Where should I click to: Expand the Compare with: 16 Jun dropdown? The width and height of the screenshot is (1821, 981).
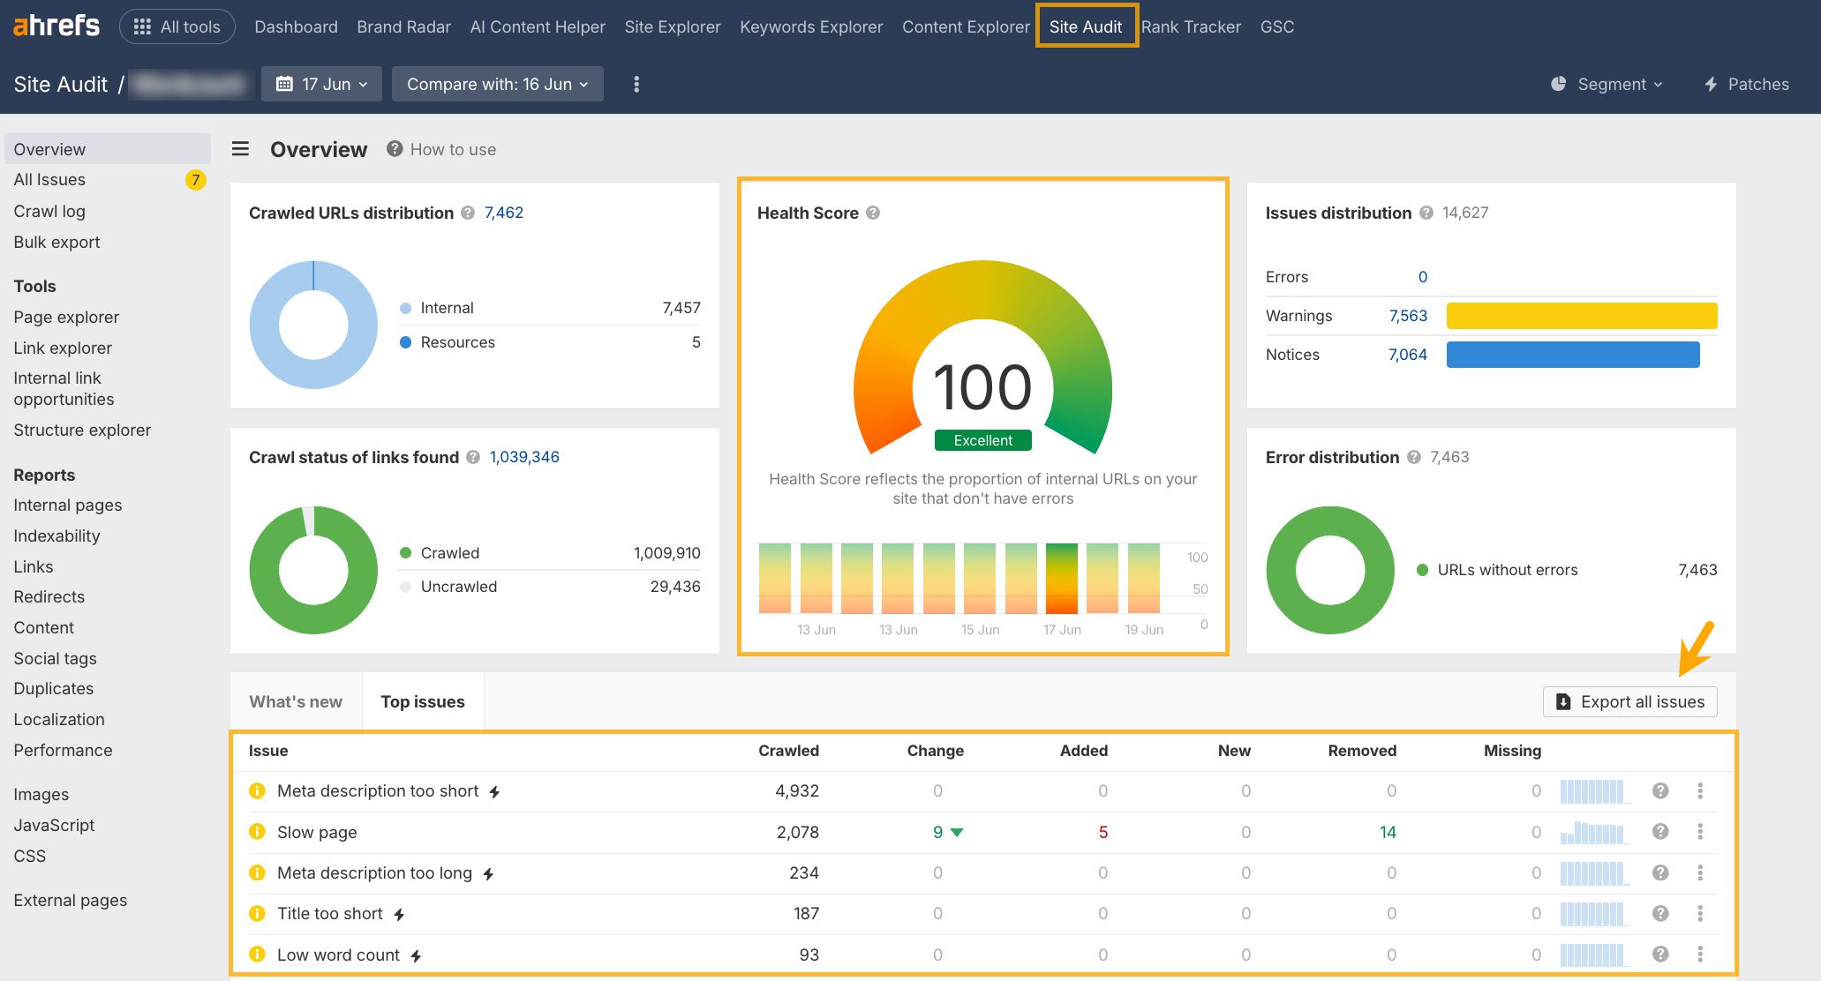[497, 85]
